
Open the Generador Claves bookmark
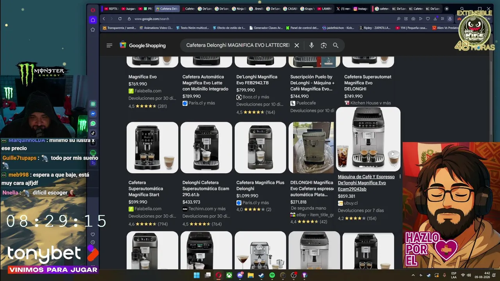point(266,28)
